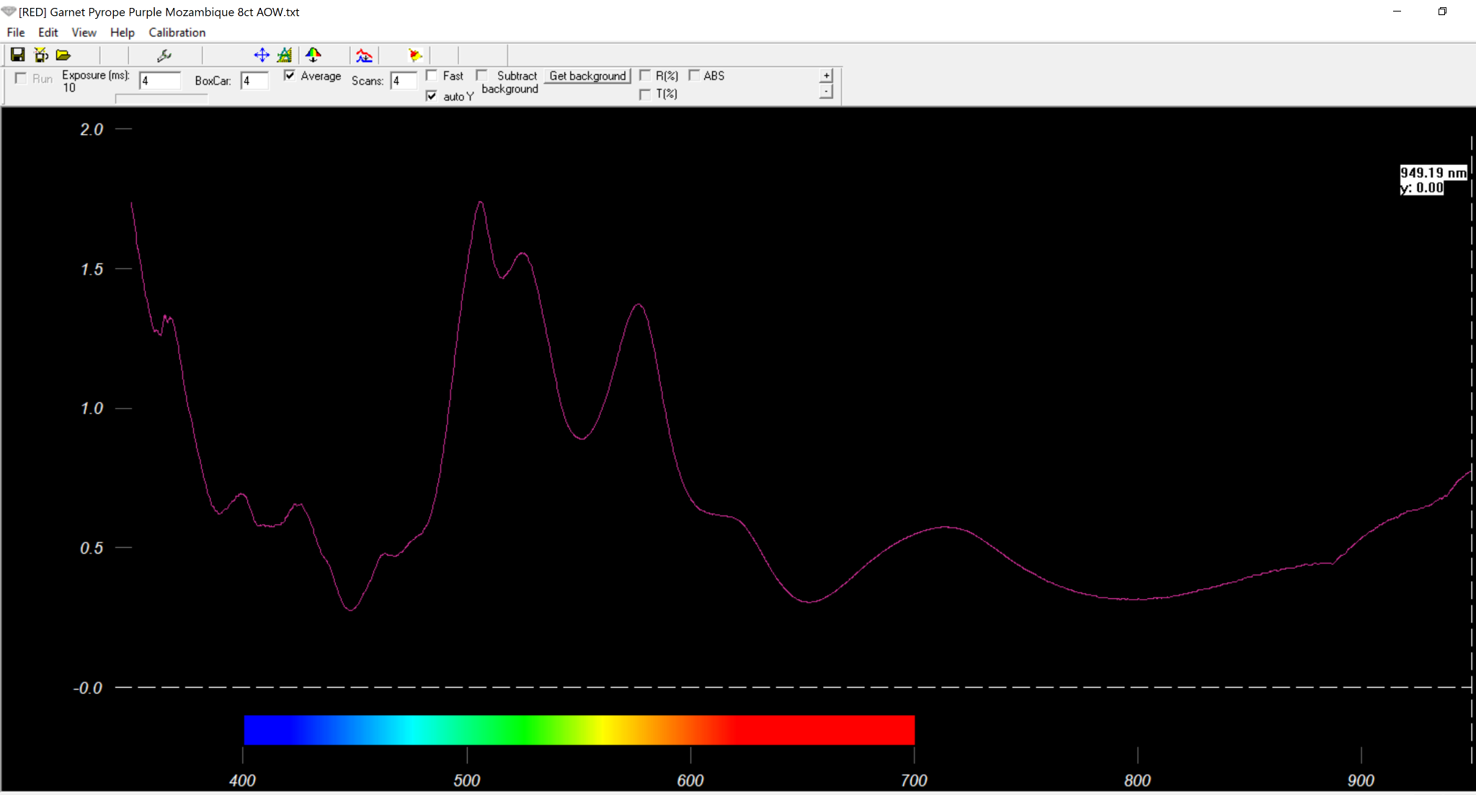This screenshot has height=795, width=1476.
Task: Click the red and yellow marker icon
Action: [415, 55]
